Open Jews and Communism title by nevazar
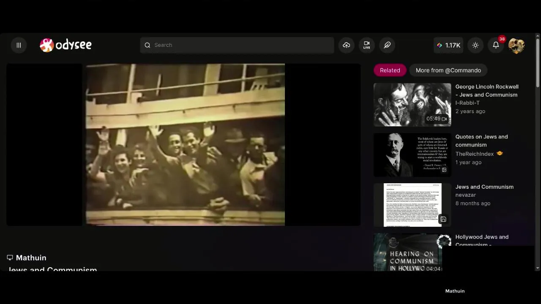The height and width of the screenshot is (304, 541). [484, 187]
